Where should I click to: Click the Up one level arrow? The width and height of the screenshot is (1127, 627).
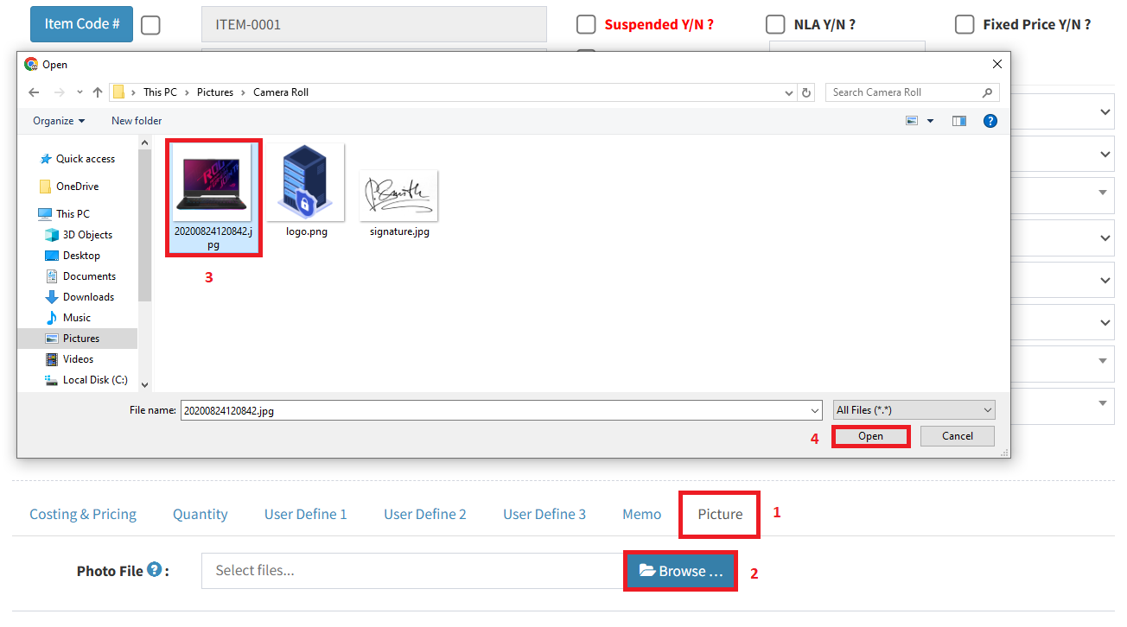point(98,92)
